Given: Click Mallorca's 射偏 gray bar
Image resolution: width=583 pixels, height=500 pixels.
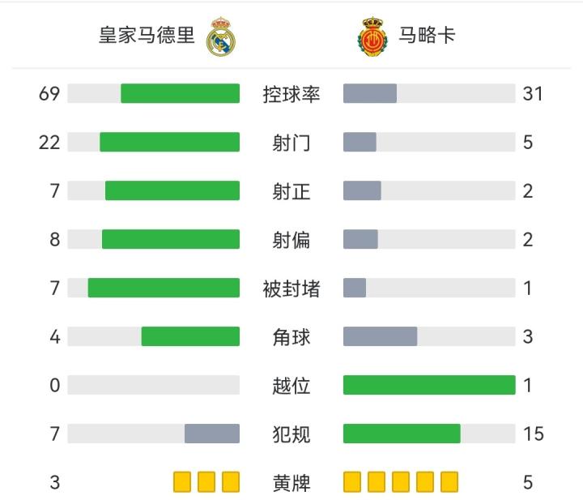Looking at the screenshot, I should (360, 239).
